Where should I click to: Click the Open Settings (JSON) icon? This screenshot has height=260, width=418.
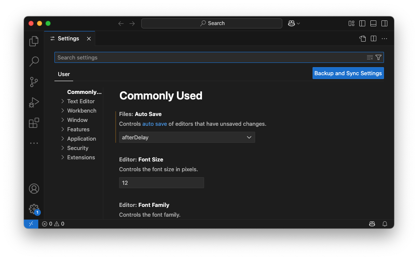pyautogui.click(x=362, y=39)
